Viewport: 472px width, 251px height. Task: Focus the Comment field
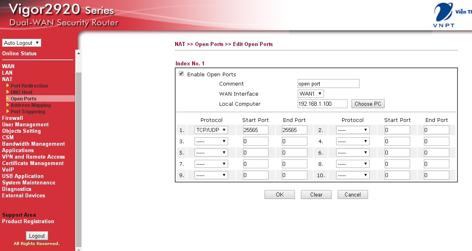(x=328, y=84)
